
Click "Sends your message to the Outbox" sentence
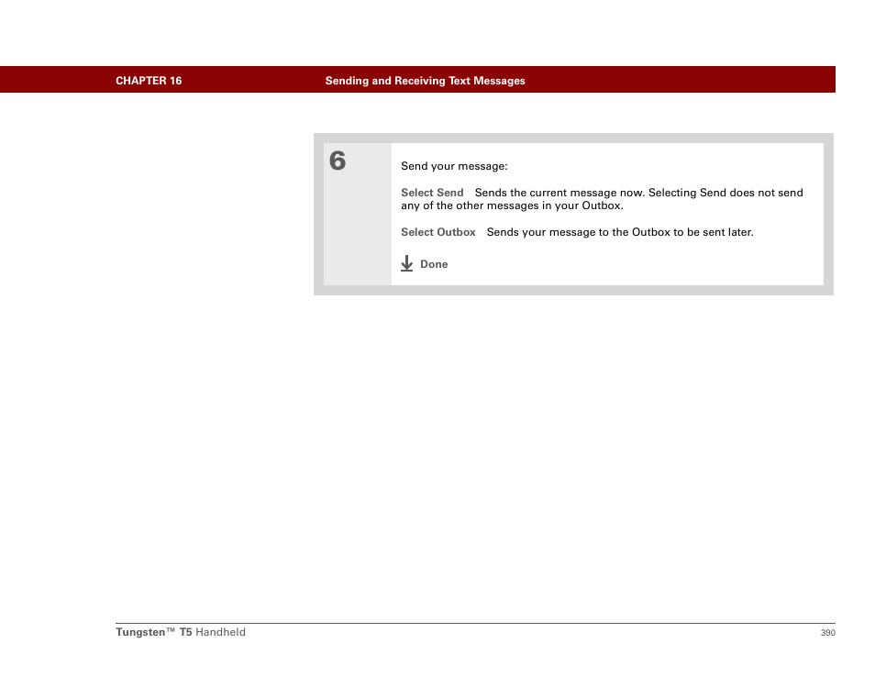point(620,232)
